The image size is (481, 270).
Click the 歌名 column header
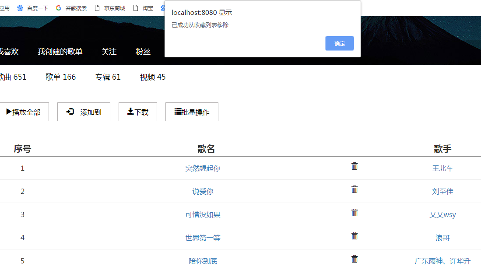pos(206,149)
